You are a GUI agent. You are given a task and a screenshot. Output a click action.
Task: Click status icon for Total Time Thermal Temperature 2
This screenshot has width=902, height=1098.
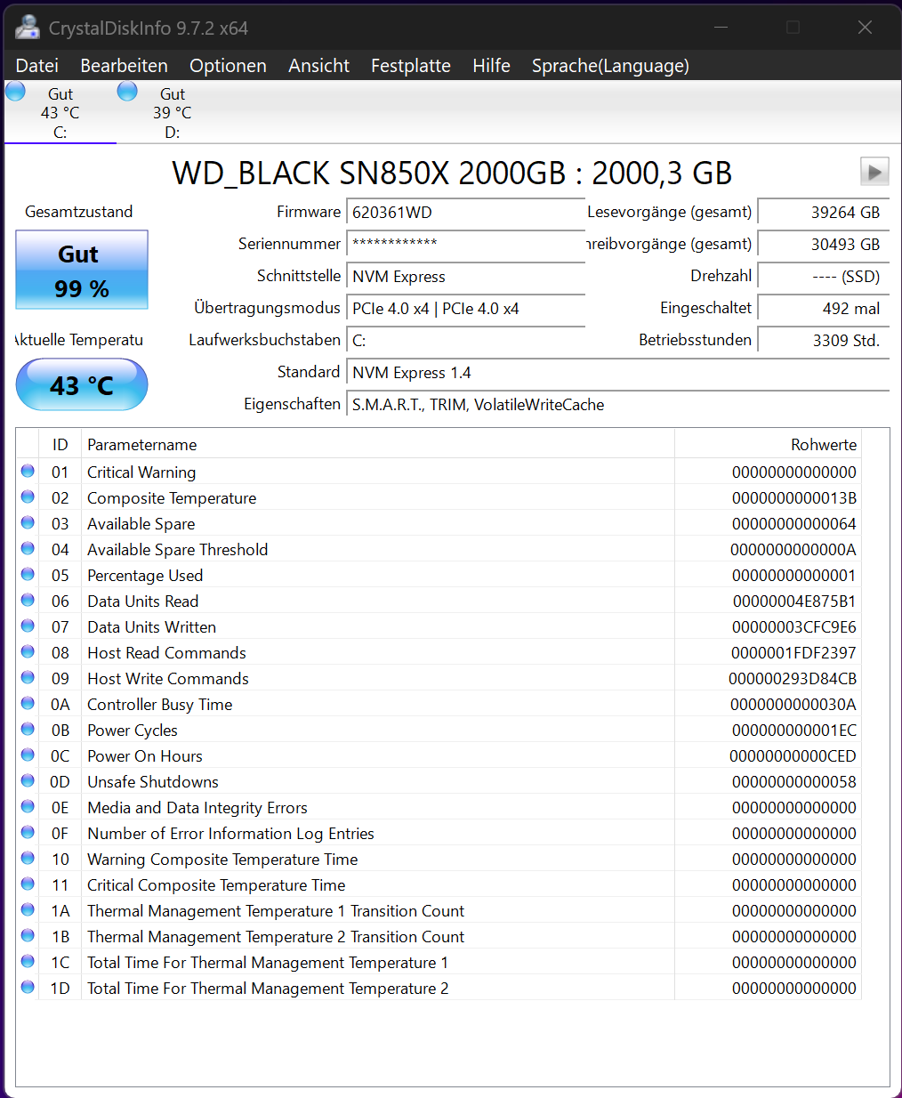click(28, 987)
